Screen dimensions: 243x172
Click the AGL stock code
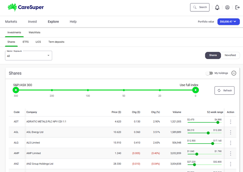tap(16, 132)
